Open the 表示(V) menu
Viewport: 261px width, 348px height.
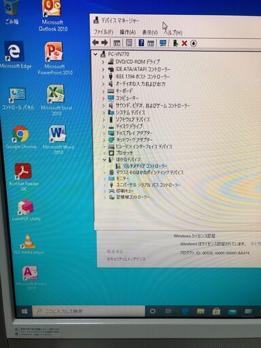pyautogui.click(x=150, y=33)
